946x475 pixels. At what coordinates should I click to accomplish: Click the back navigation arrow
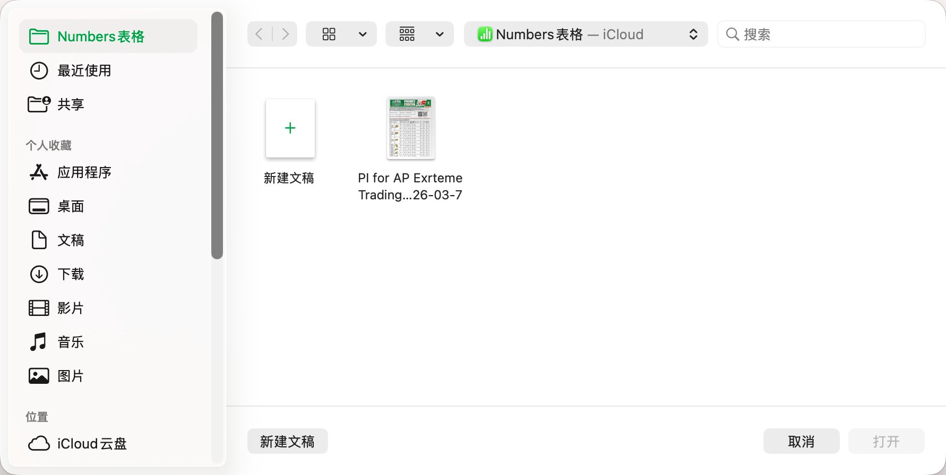click(260, 34)
